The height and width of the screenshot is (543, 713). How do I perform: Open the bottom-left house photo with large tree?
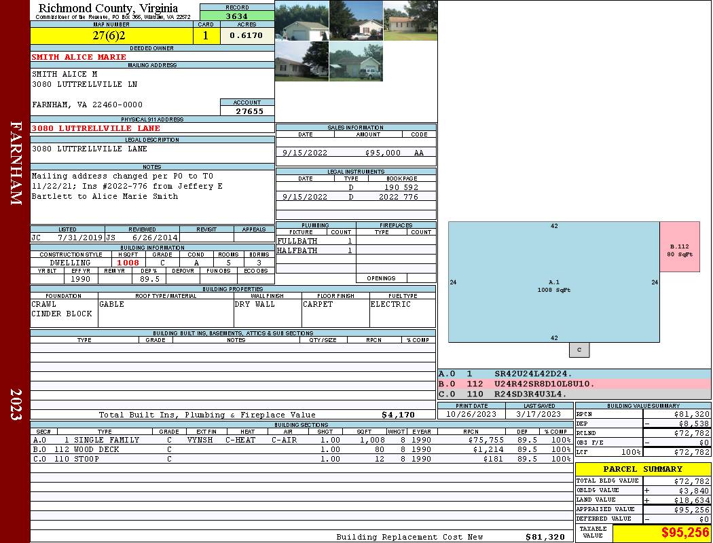(301, 61)
